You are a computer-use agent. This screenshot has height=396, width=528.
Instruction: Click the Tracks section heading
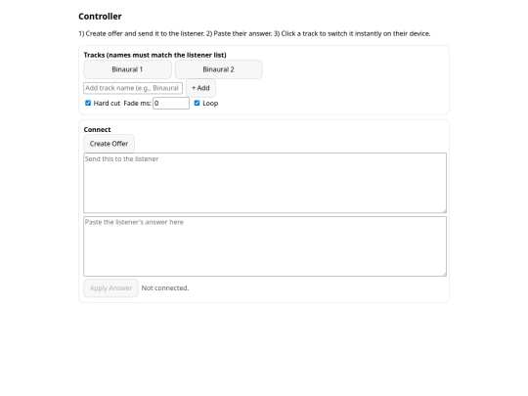(x=154, y=55)
